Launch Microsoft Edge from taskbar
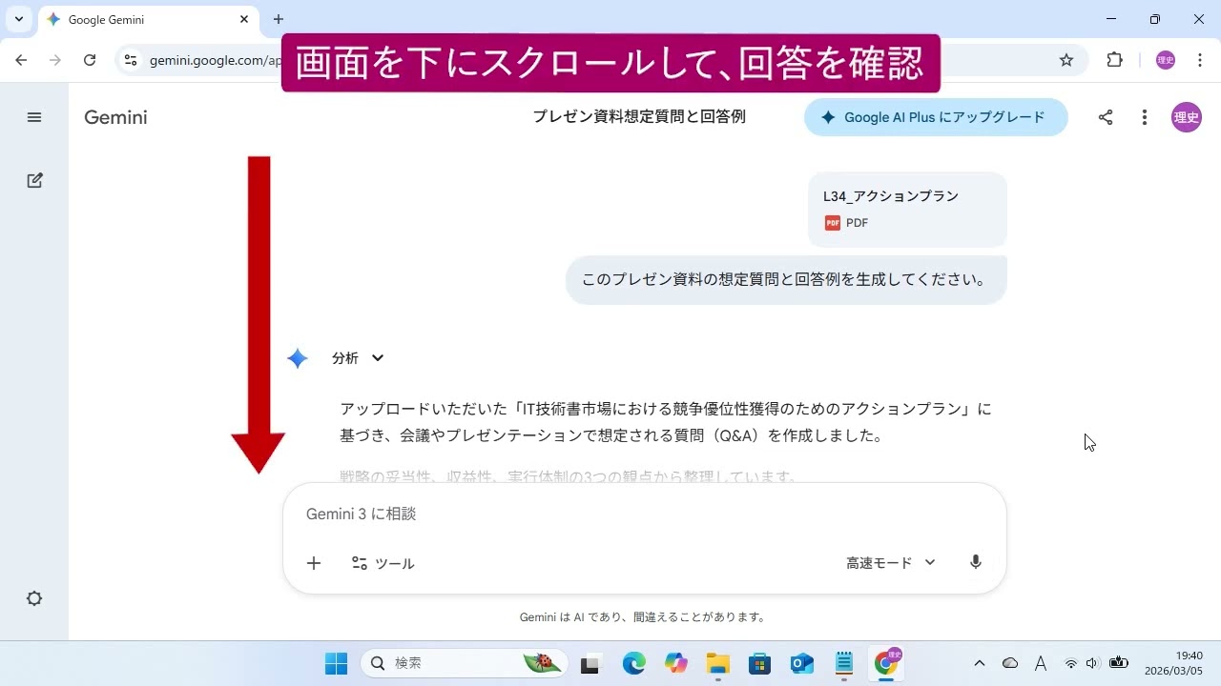Screen dimensions: 1221x686 [634, 663]
